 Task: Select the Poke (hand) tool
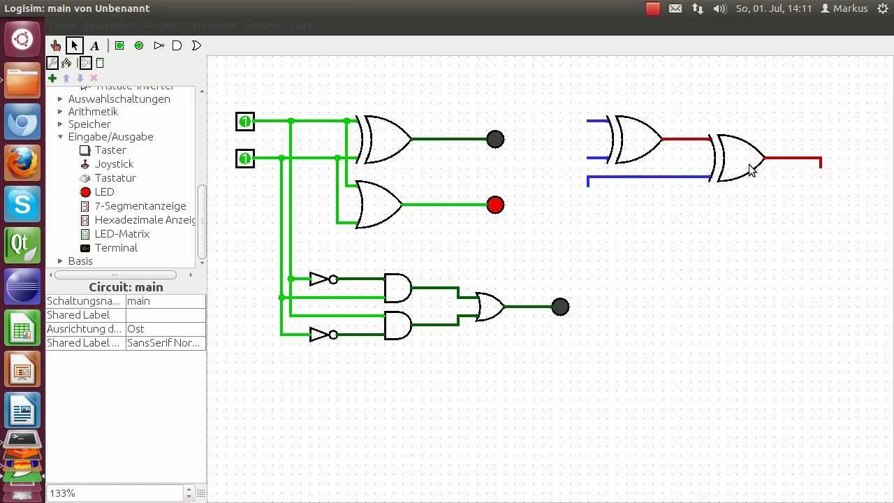56,45
